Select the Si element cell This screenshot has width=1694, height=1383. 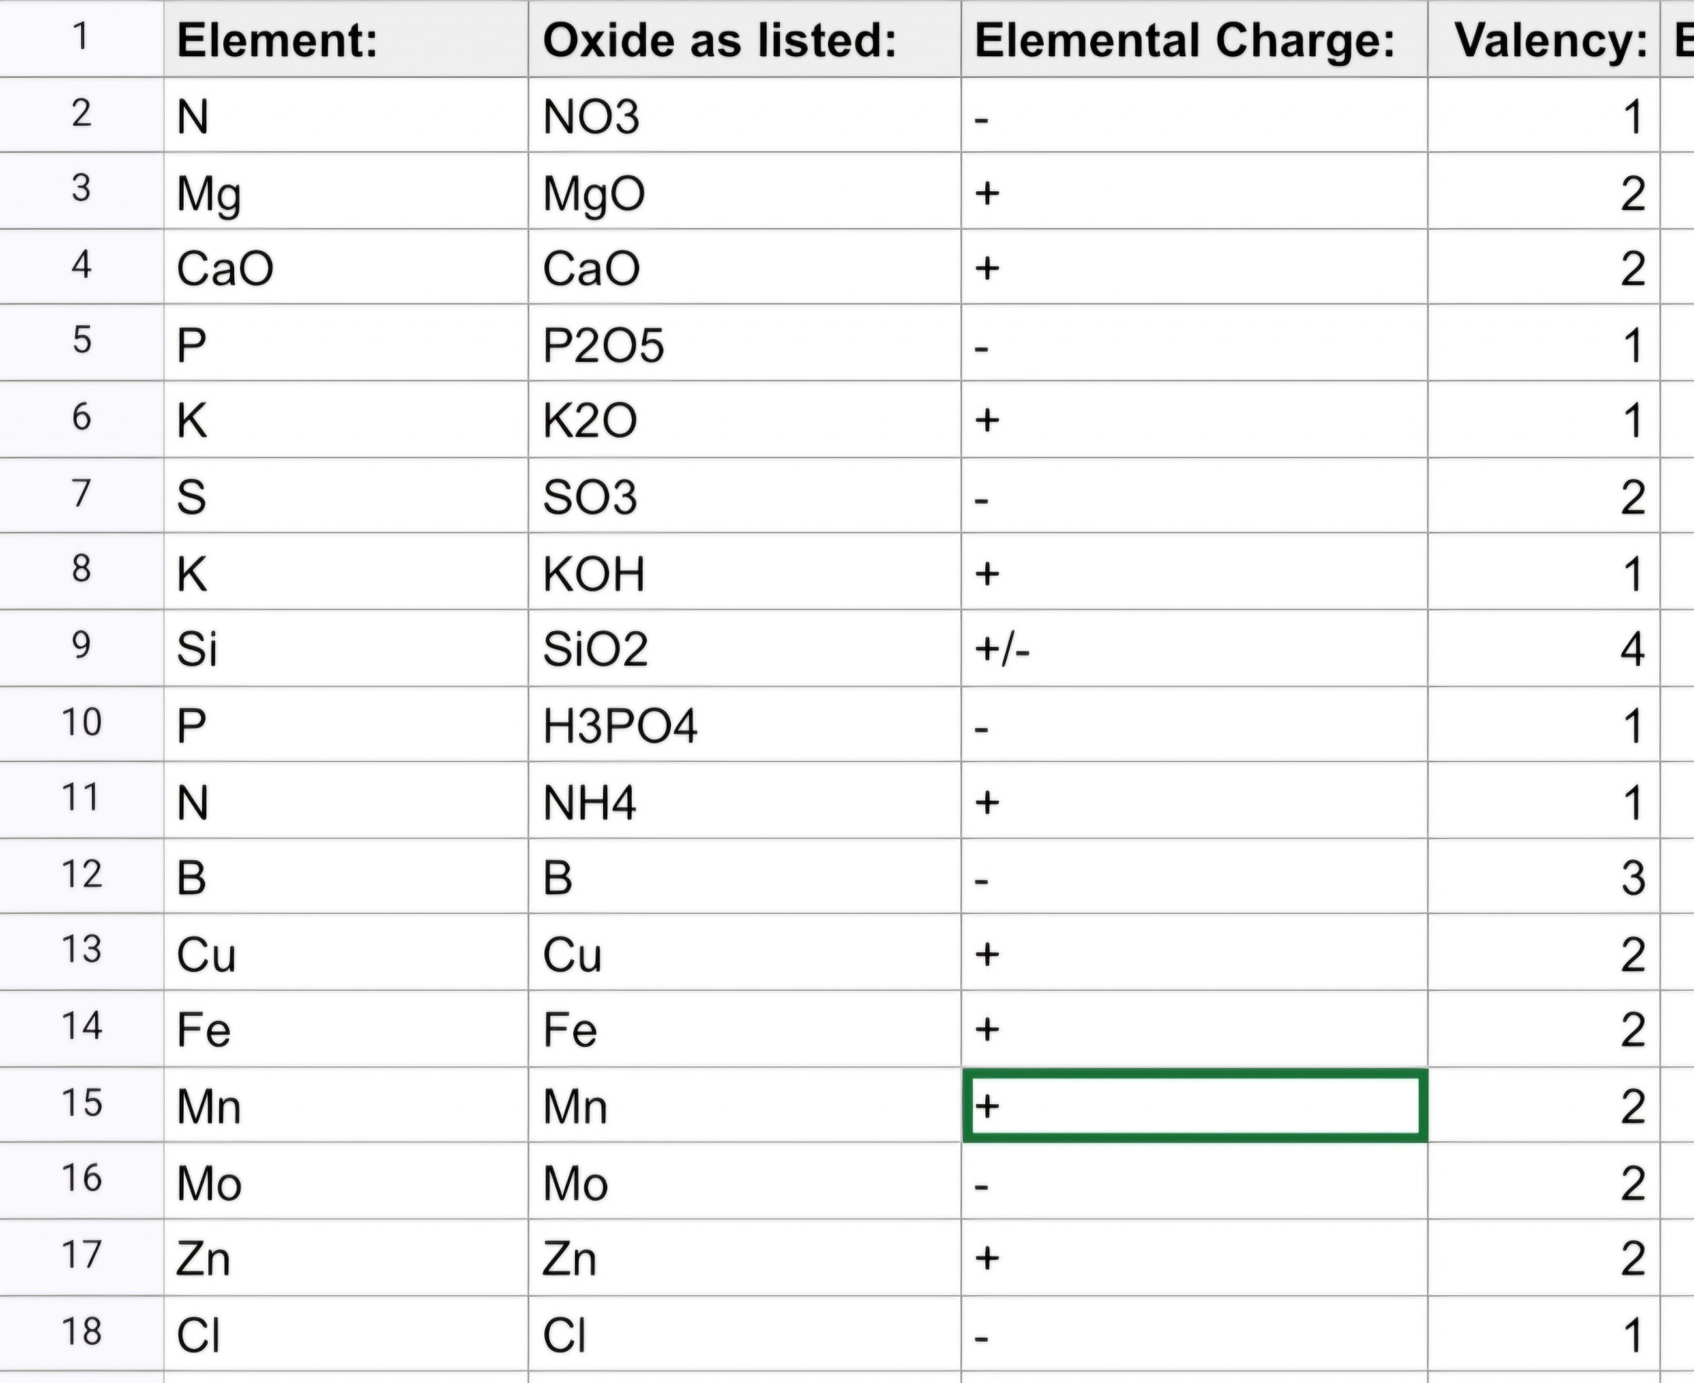click(346, 648)
